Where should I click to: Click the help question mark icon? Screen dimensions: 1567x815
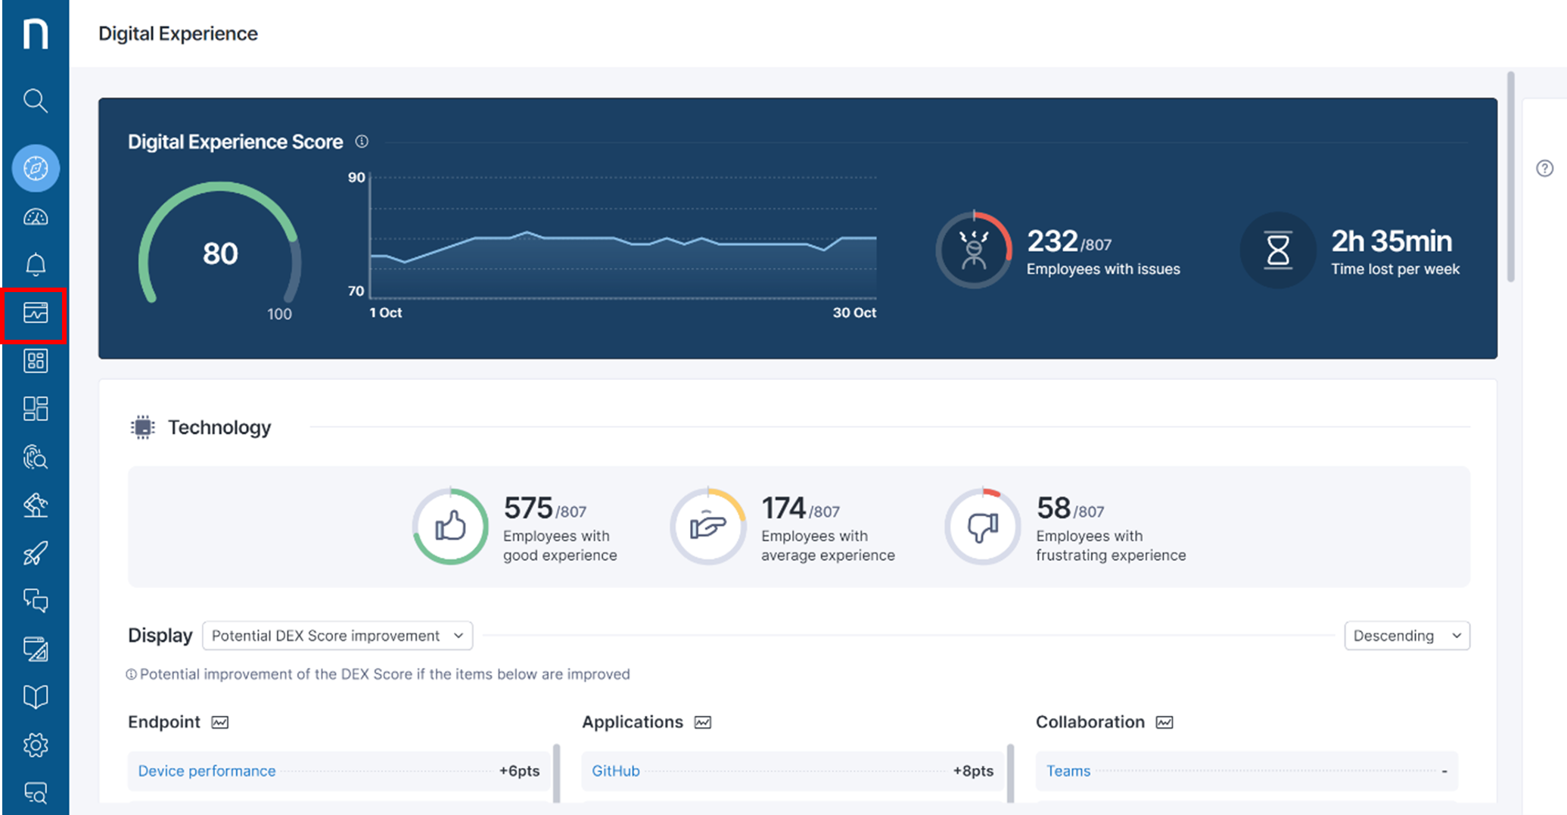pyautogui.click(x=1544, y=168)
